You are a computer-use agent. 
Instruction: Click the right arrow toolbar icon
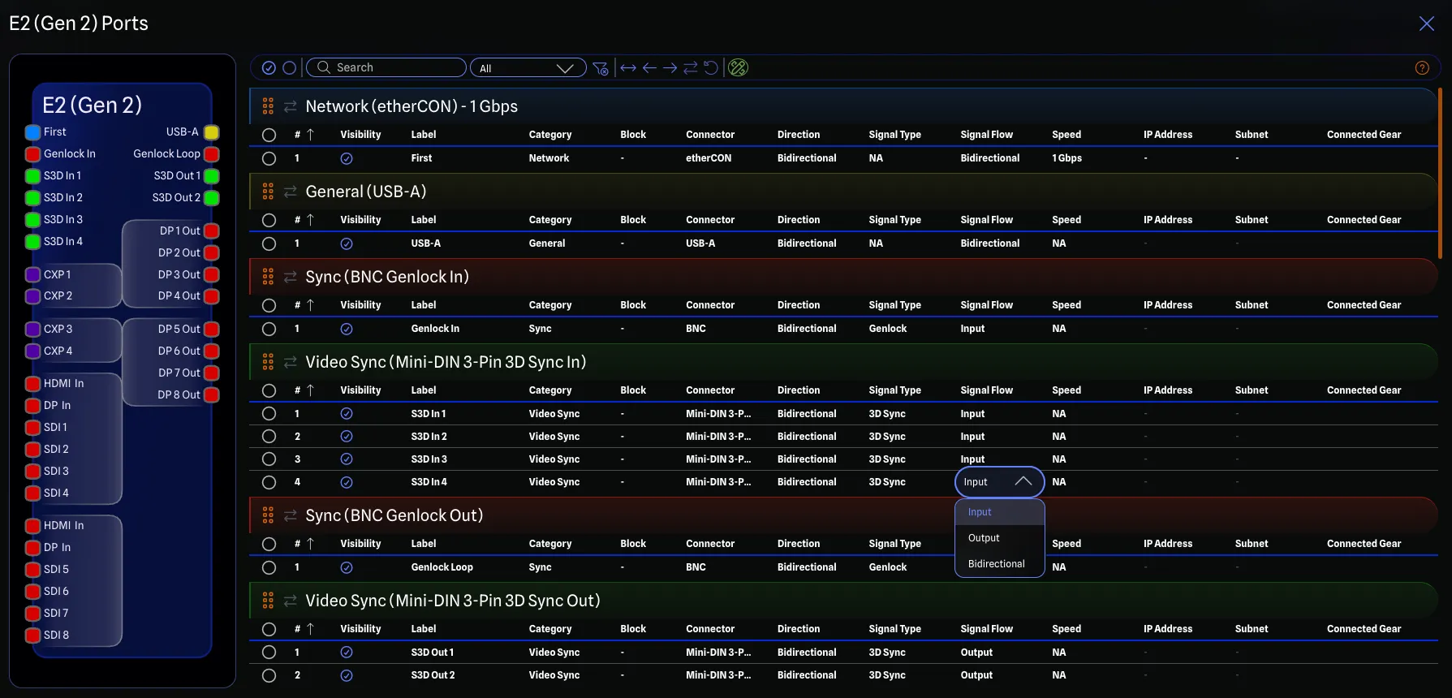coord(670,67)
